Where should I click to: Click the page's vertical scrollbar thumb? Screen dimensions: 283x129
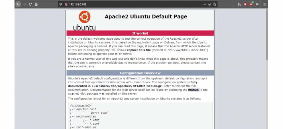tap(267, 34)
